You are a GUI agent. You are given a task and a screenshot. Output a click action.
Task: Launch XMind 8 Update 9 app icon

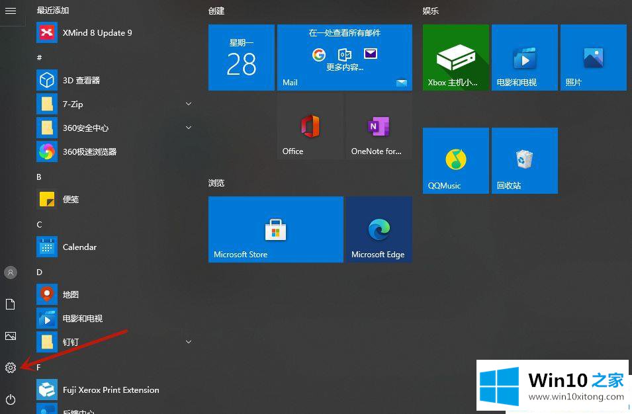tap(47, 32)
